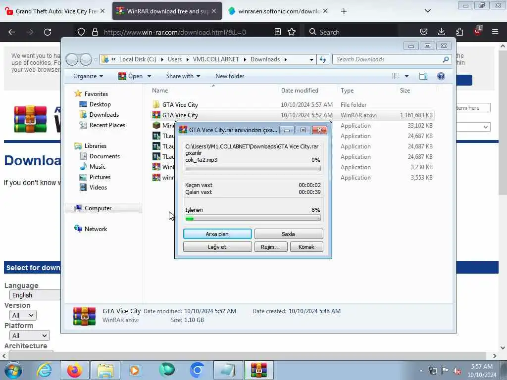The width and height of the screenshot is (507, 380).
Task: Click Arxa plan button in extraction dialog
Action: click(x=217, y=234)
